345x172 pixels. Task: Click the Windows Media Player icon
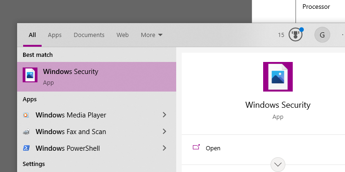[26, 115]
